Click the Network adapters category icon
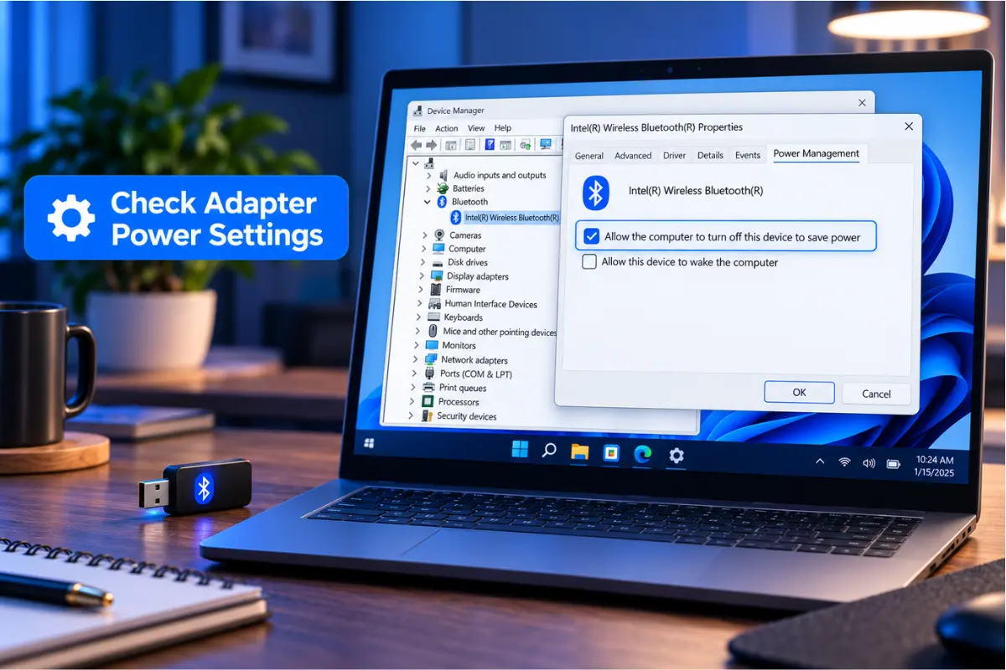Screen dimensions: 1006x670 pyautogui.click(x=431, y=359)
